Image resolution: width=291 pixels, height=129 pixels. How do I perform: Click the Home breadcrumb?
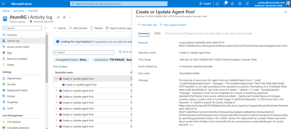6,11
